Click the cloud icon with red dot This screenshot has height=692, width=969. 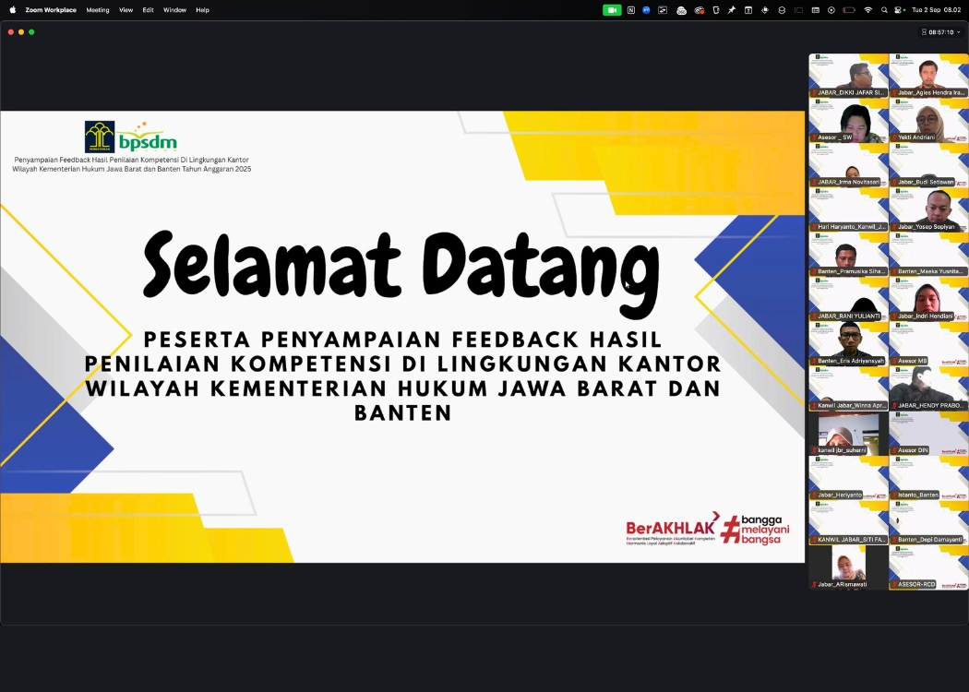click(700, 10)
